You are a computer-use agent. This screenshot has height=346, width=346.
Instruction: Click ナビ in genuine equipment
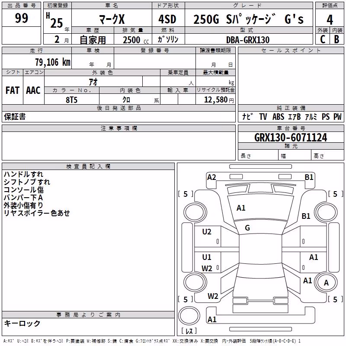coord(247,116)
